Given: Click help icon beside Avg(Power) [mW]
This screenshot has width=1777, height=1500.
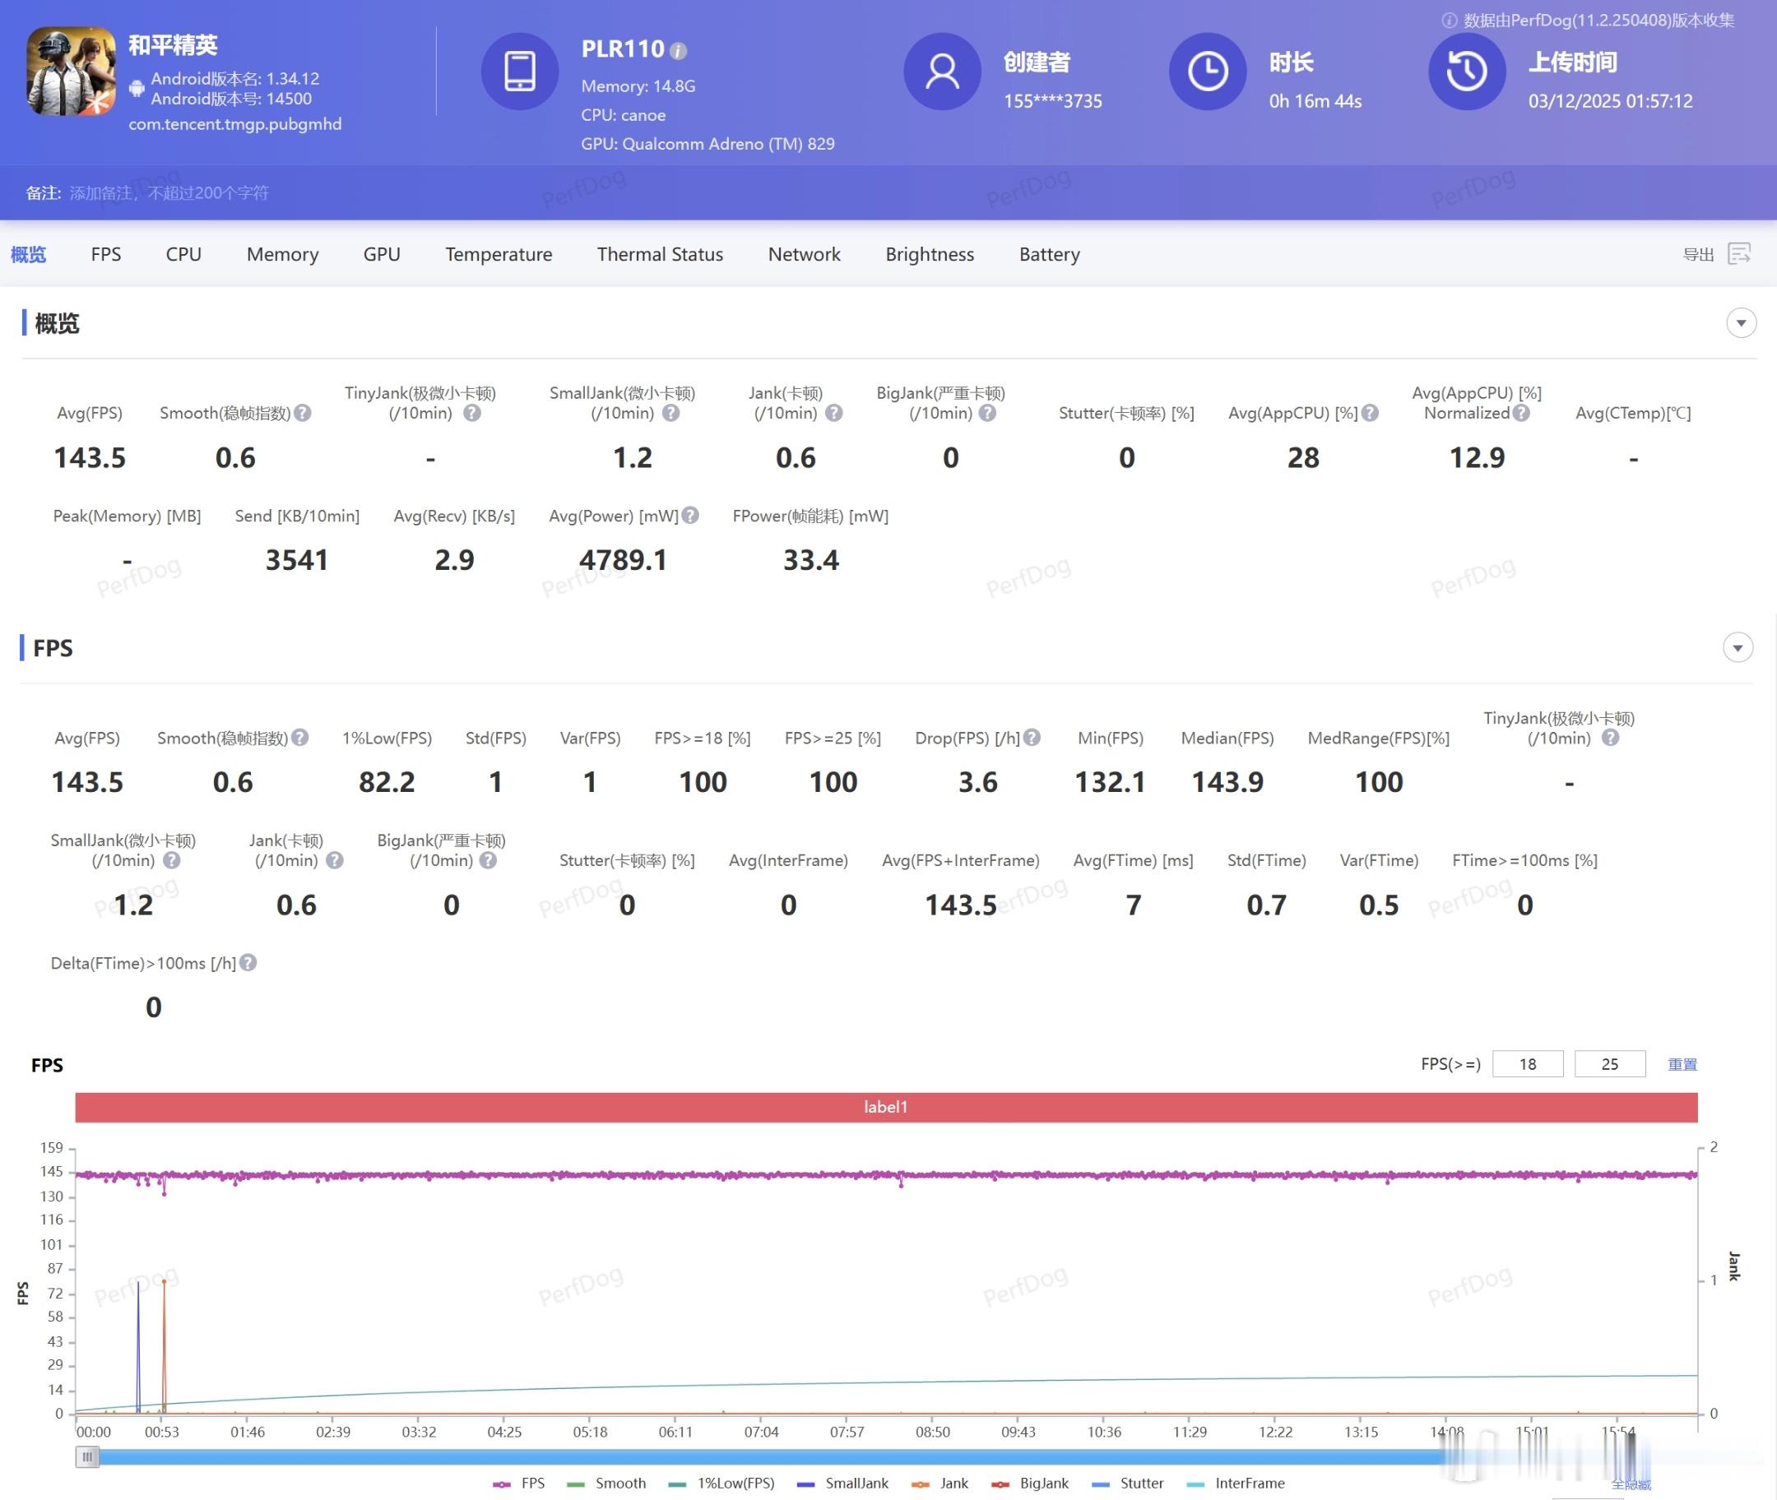Looking at the screenshot, I should click(691, 516).
